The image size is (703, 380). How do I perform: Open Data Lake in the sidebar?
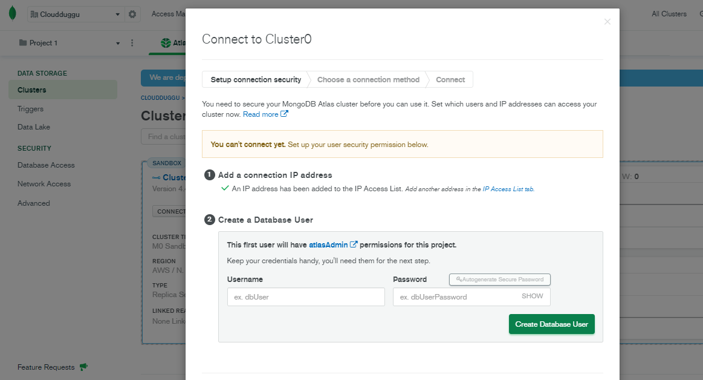[34, 127]
